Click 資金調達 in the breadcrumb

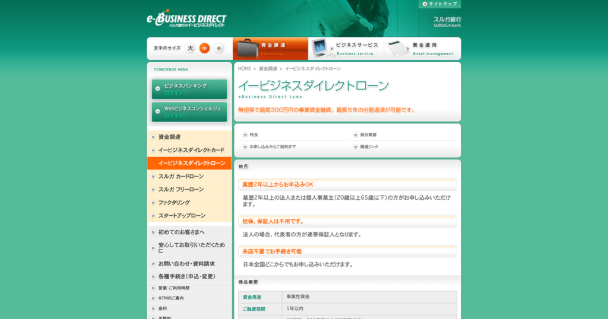tap(268, 69)
